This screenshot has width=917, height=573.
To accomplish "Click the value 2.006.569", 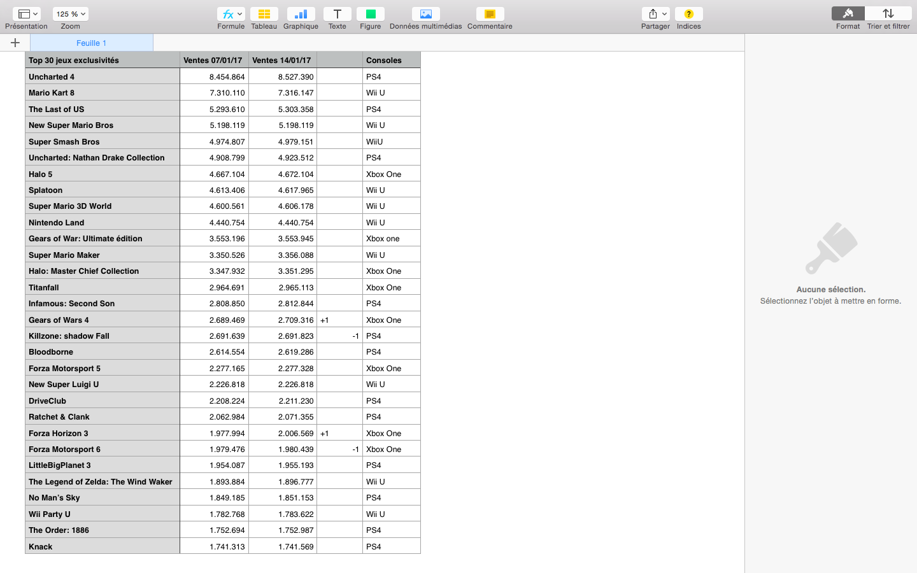I will tap(283, 433).
